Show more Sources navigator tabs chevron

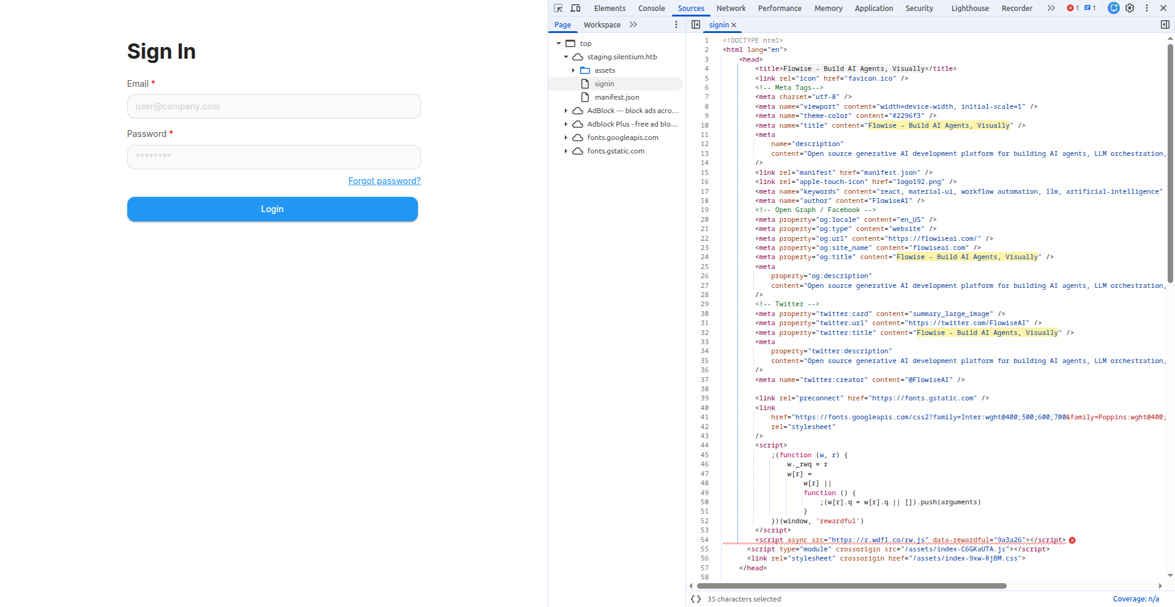pos(633,24)
